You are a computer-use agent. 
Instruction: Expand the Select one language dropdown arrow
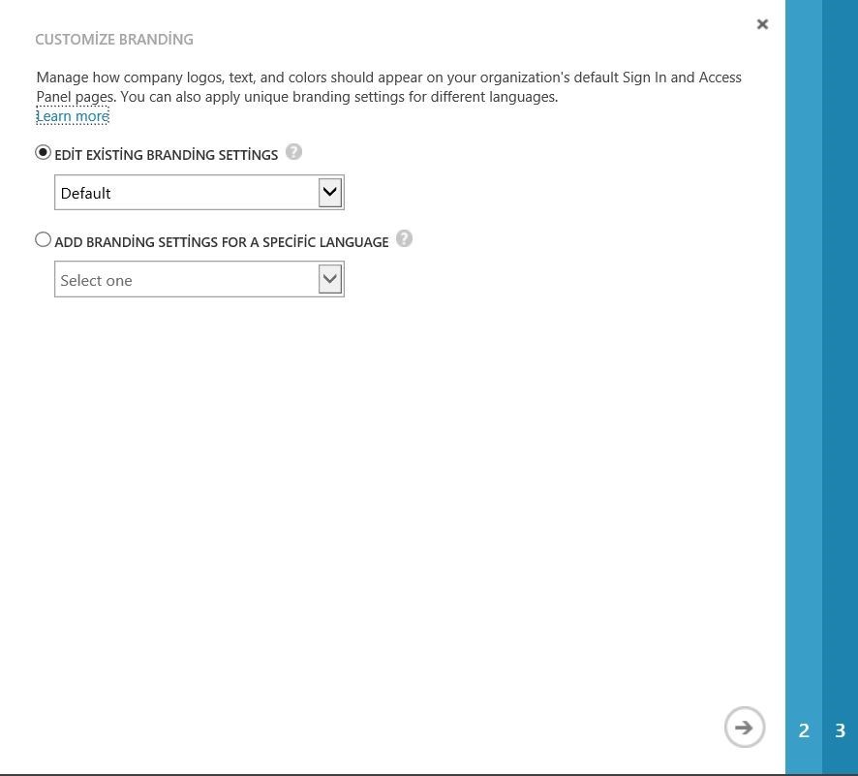[330, 279]
